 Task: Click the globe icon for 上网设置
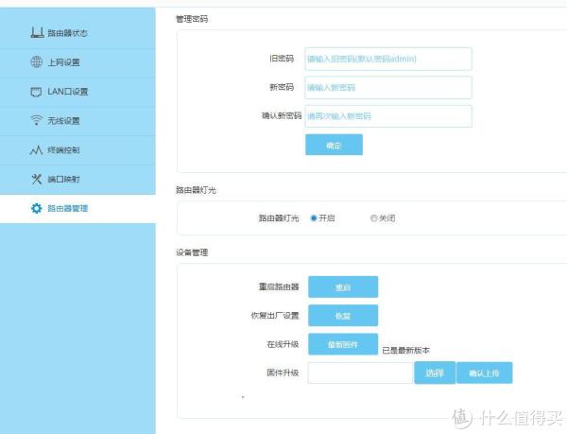(36, 62)
